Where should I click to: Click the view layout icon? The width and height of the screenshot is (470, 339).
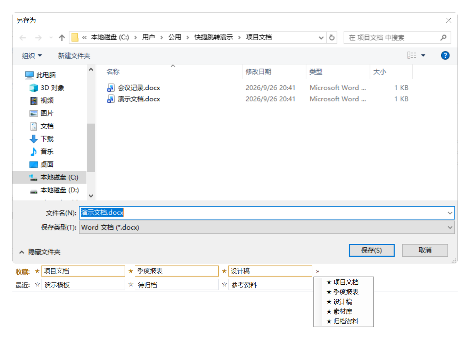[x=412, y=55]
